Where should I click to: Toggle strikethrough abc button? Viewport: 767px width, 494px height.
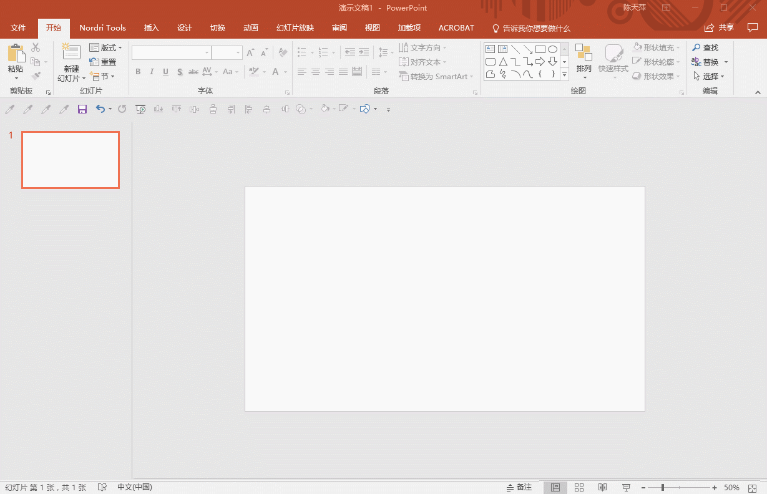(x=193, y=72)
